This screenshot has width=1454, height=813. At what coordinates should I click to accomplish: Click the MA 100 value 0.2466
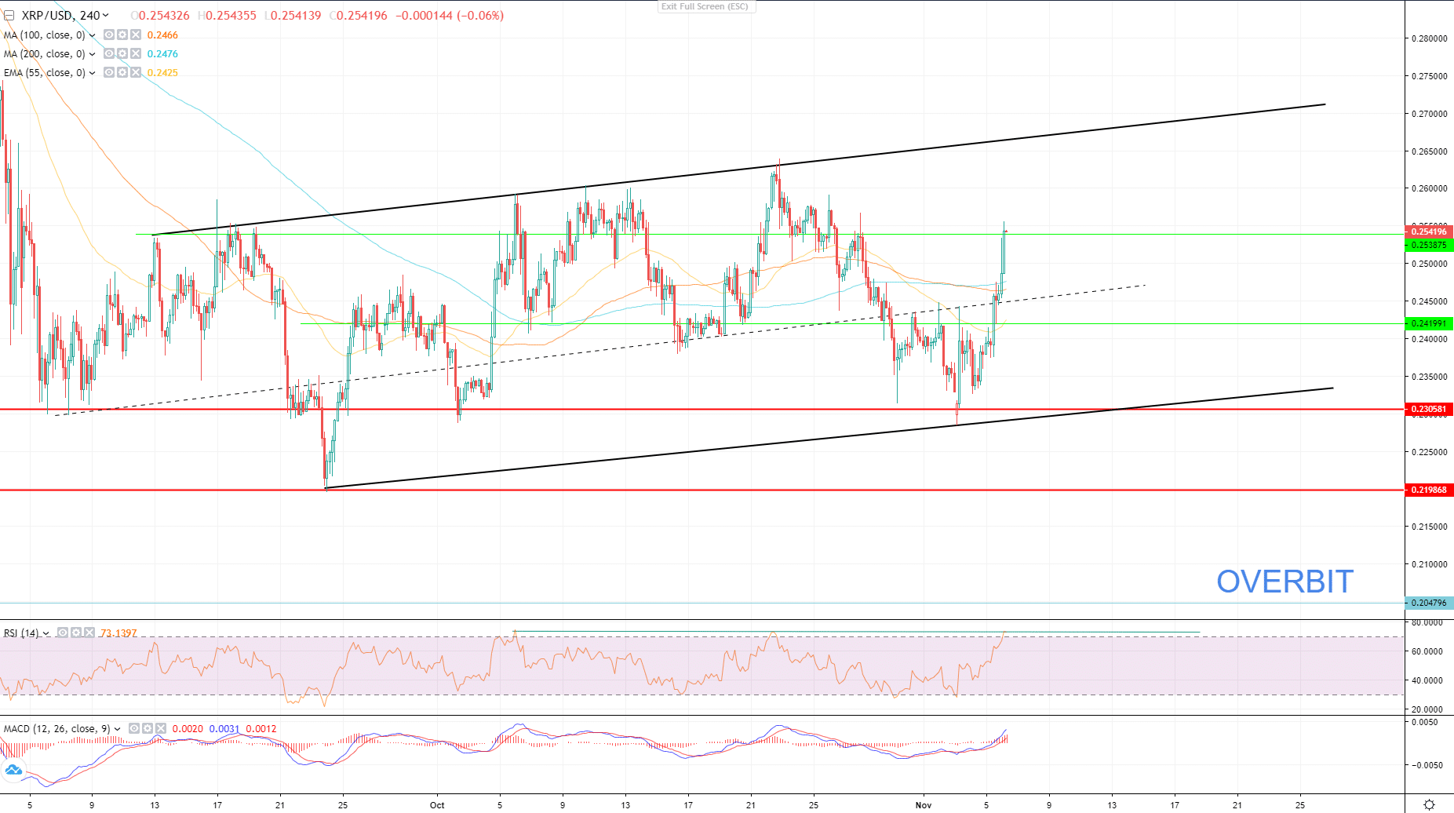coord(162,35)
